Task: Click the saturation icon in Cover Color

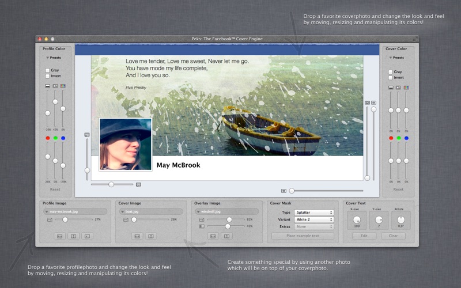Action: [x=406, y=87]
